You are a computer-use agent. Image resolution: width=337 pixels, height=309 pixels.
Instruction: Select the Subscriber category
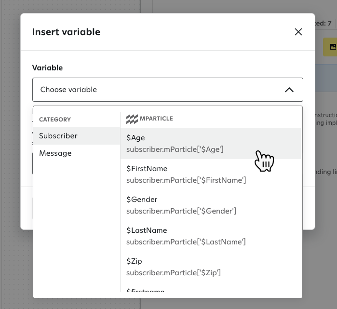77,136
